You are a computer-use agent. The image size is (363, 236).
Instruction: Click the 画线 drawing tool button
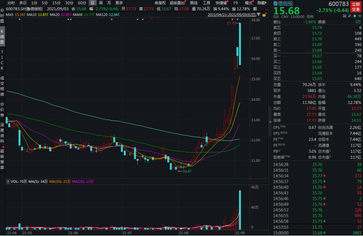tap(194, 3)
